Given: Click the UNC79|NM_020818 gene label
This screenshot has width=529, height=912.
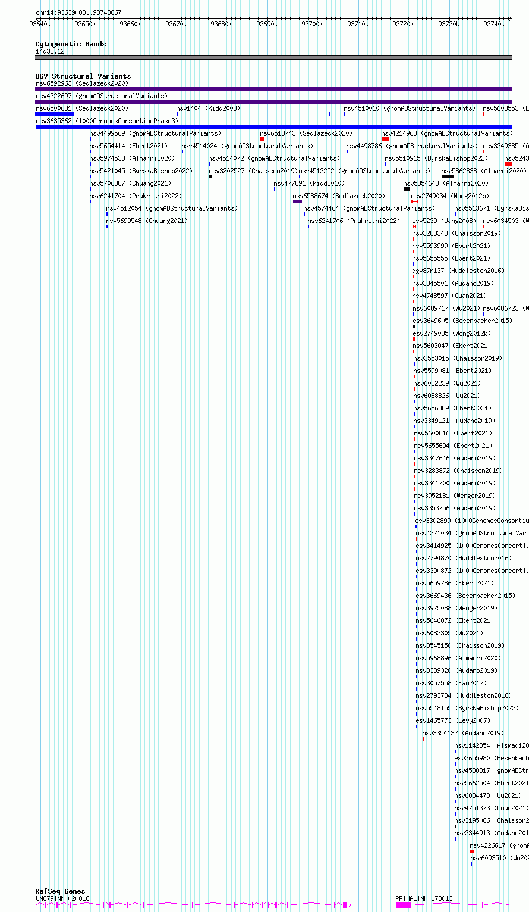Looking at the screenshot, I should [62, 898].
